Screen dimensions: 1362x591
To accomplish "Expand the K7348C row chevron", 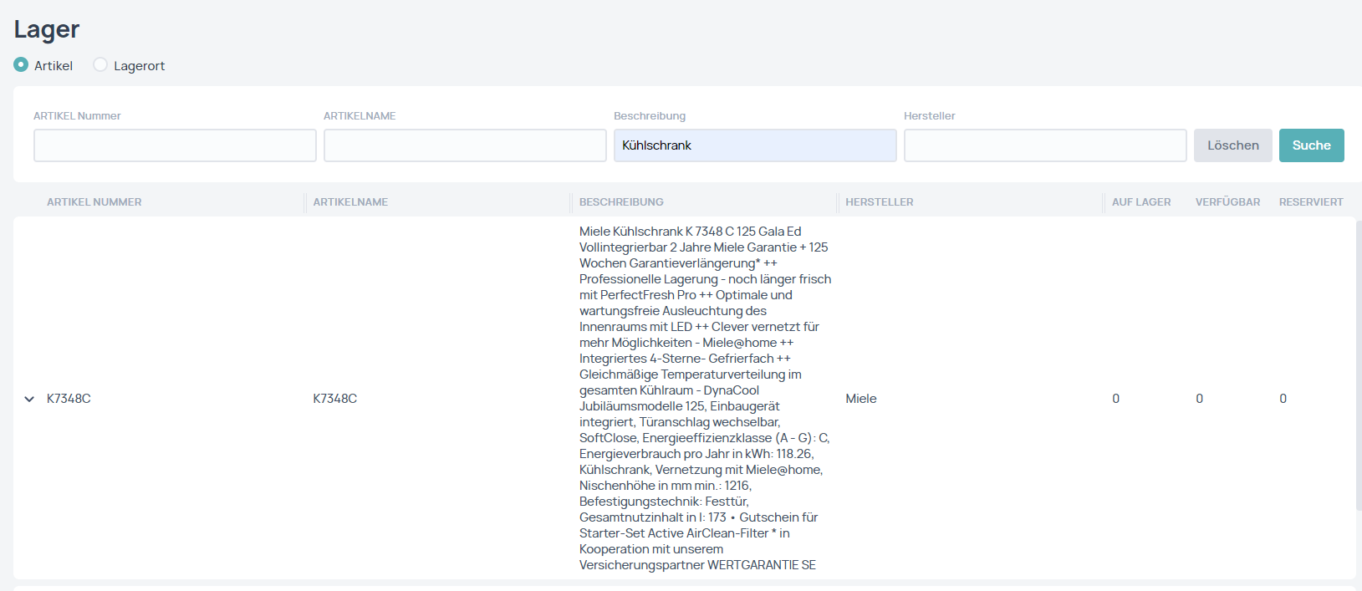I will pyautogui.click(x=29, y=399).
